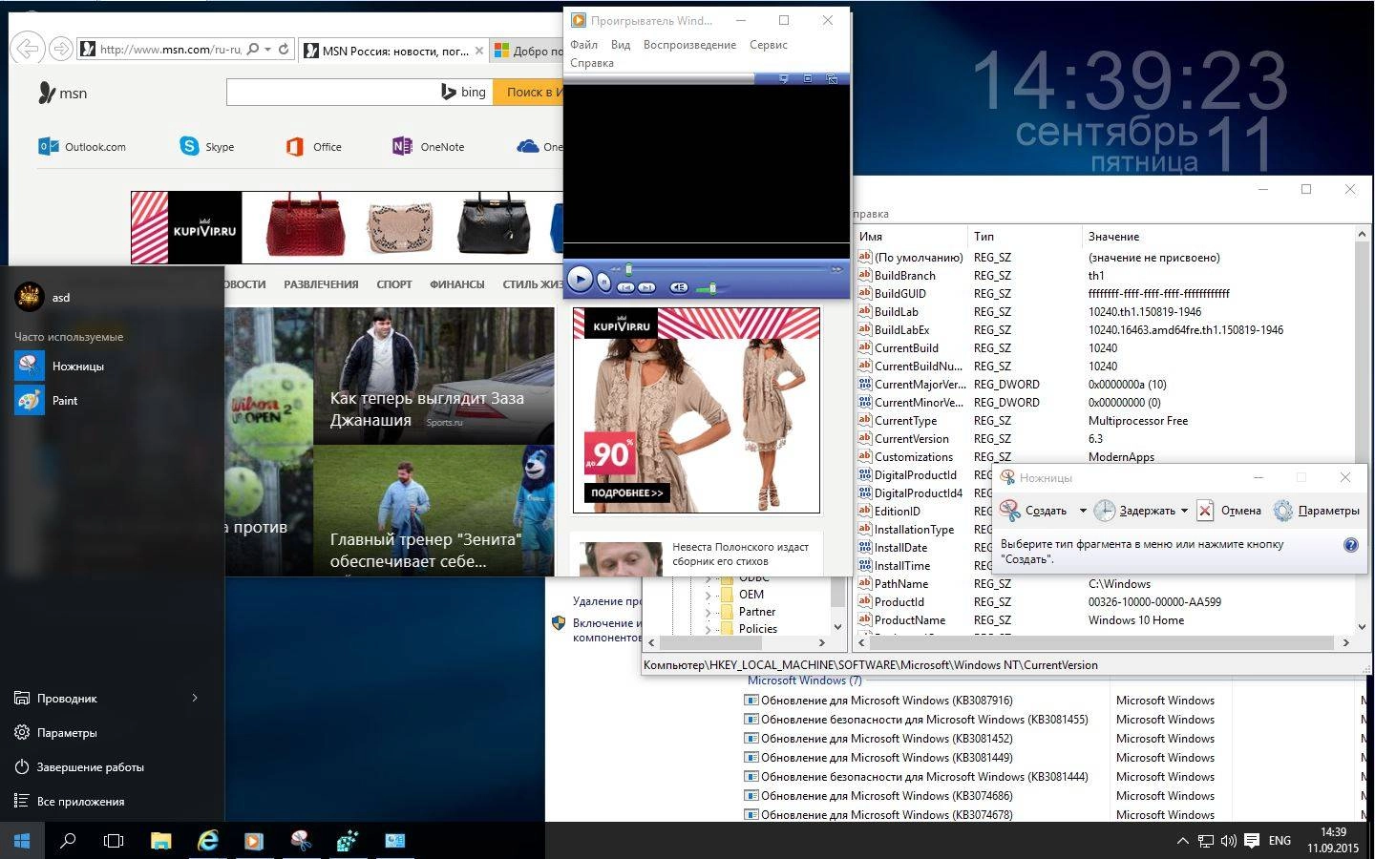
Task: Click the Previous track button in Media Player
Action: [625, 287]
